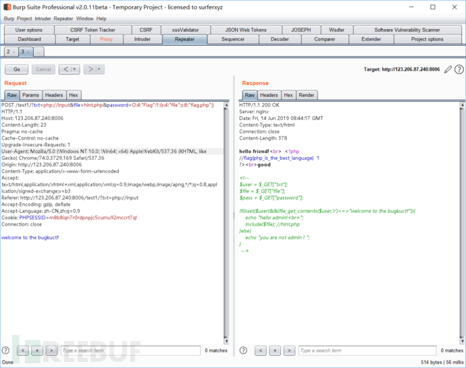Screen dimensions: 466x368
Task: Switch to the Target tab
Action: [72, 39]
